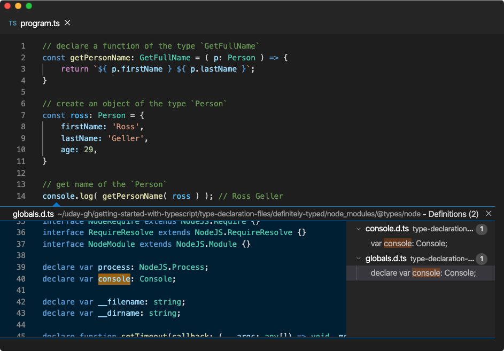504x351 pixels.
Task: Place cursor on getPersonName in the console.log call
Action: [132, 196]
